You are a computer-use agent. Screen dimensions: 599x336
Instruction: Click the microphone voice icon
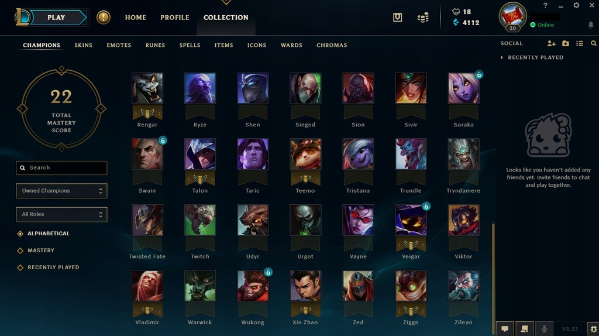(x=544, y=329)
